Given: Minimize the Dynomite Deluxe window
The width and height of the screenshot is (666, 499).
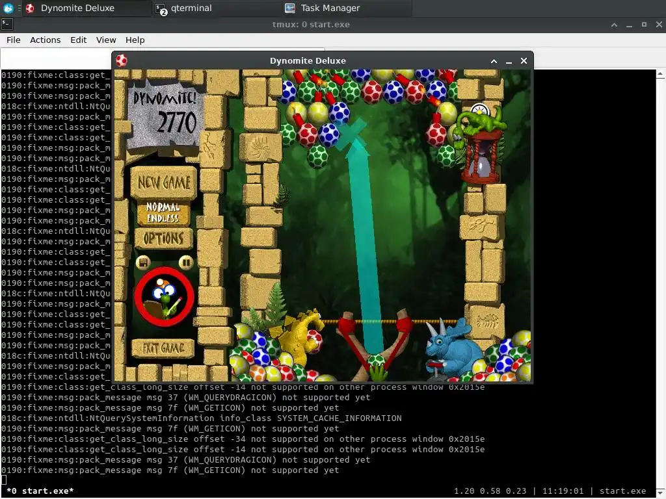Looking at the screenshot, I should pyautogui.click(x=509, y=61).
